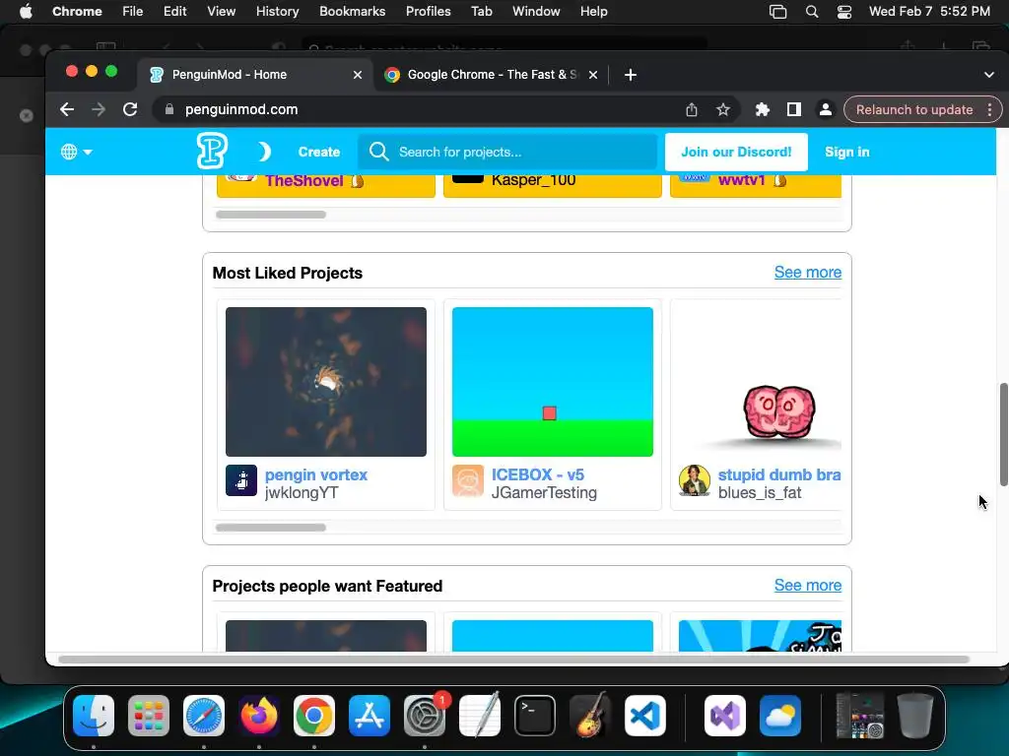Click the browser window bottom horizontal scrollbar

pos(513,659)
